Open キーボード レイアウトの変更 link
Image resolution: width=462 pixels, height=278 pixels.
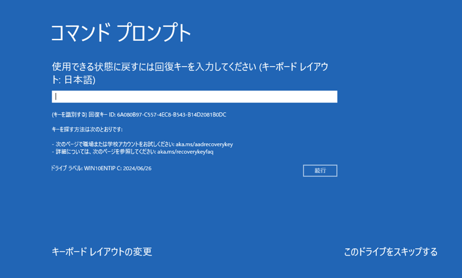pos(102,251)
